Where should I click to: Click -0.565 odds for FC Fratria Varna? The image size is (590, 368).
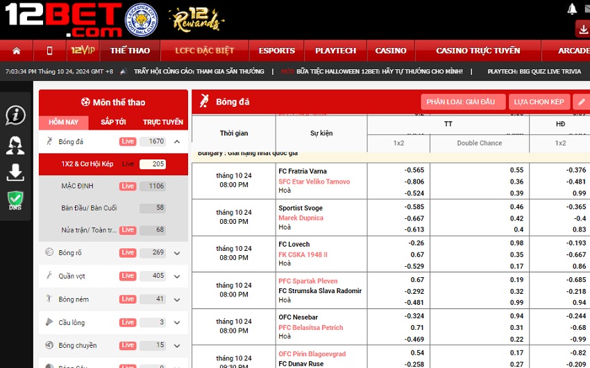[414, 170]
